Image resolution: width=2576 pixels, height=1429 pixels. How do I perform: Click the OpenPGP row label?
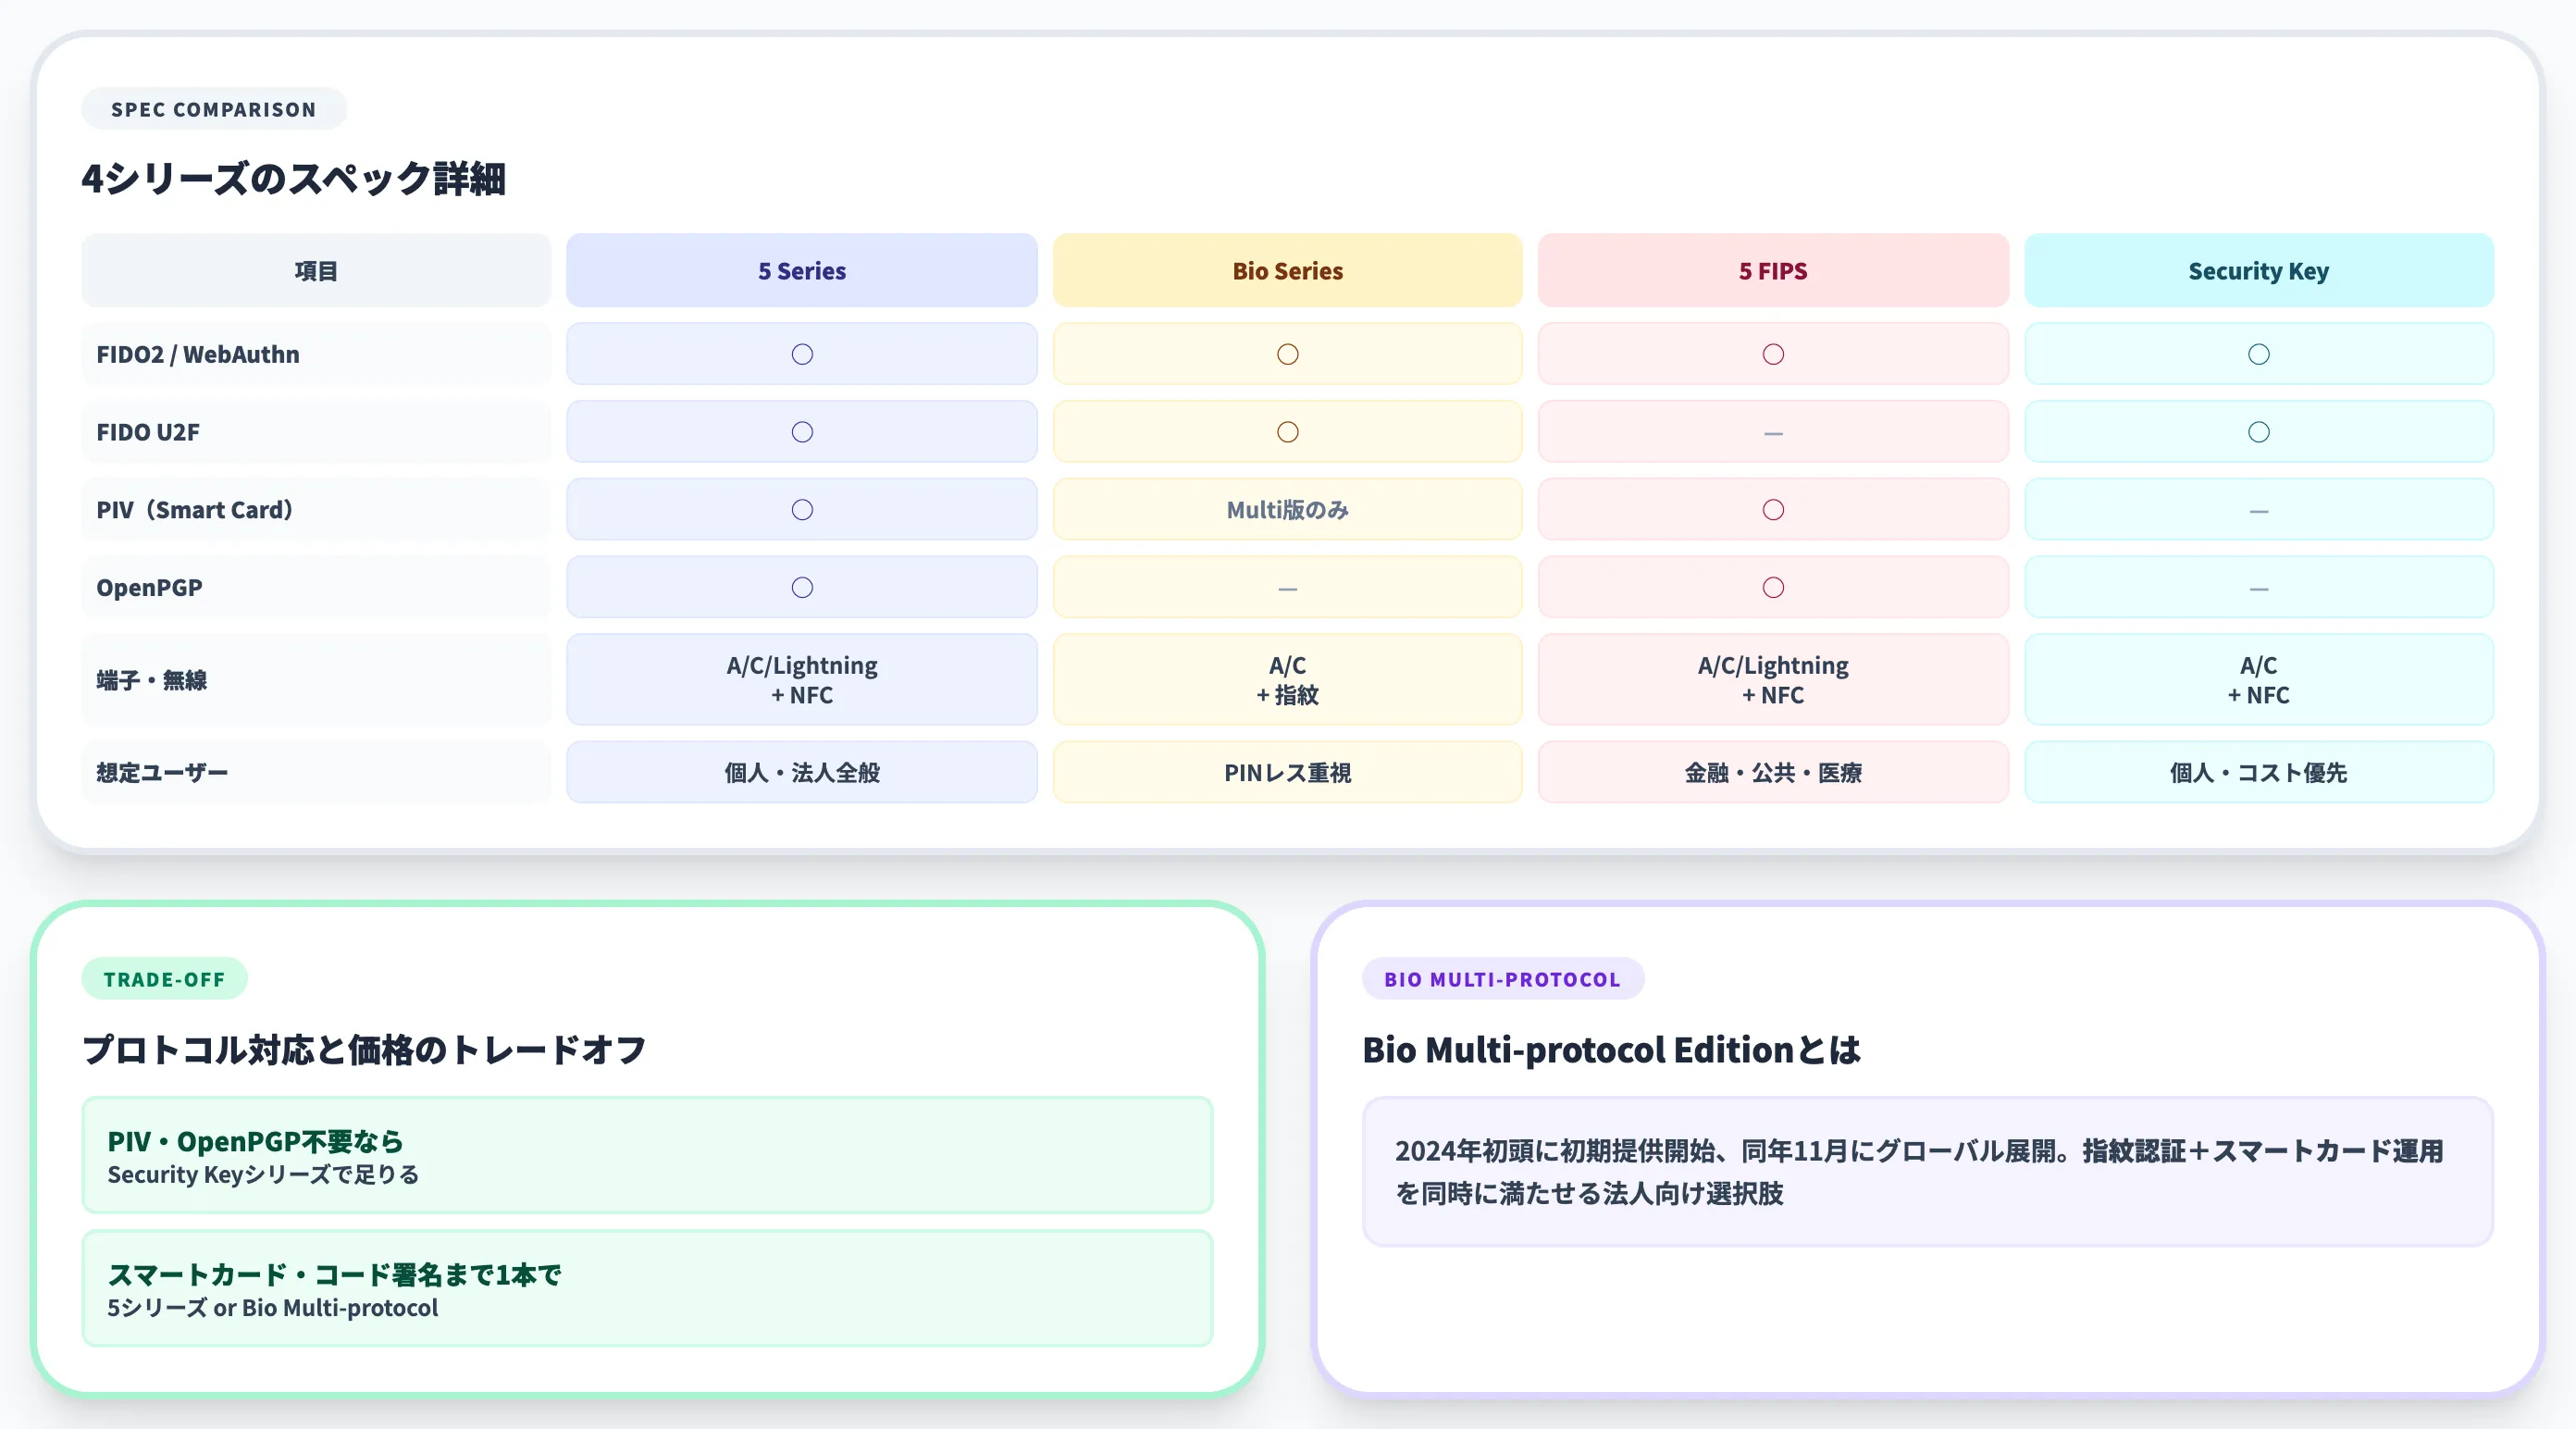tap(316, 588)
